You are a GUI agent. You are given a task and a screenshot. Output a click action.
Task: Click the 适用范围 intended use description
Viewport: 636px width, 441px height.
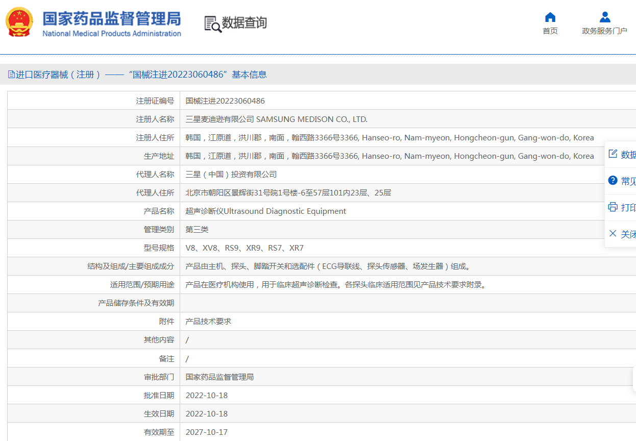pyautogui.click(x=336, y=285)
